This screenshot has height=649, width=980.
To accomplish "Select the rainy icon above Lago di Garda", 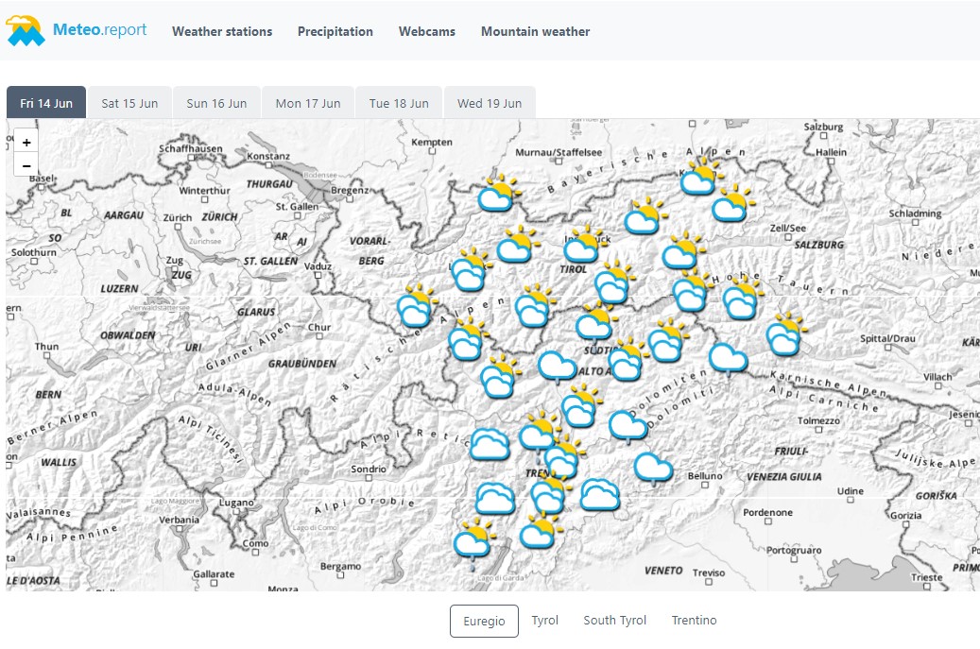I will click(472, 542).
